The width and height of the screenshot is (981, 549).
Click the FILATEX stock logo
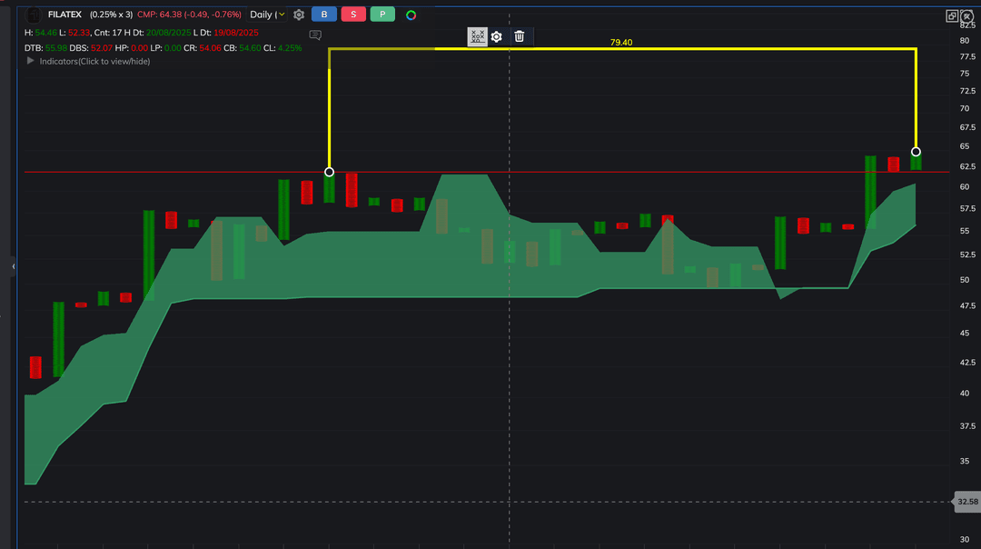pyautogui.click(x=34, y=15)
